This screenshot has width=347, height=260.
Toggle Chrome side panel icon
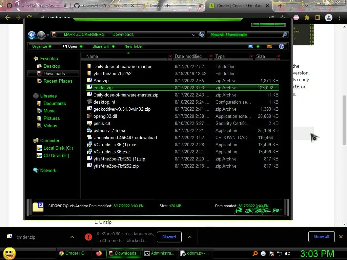(318, 18)
